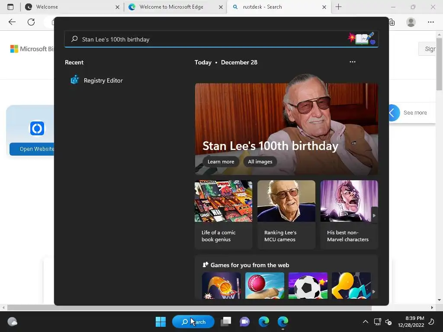This screenshot has width=443, height=332.
Task: Close the rustdesk - Search tab
Action: (324, 7)
